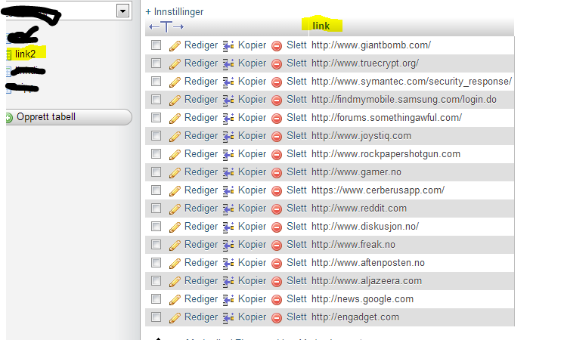Click pencil icon for rockpapershotgun.com row
Viewport: 564px width, 340px height.
pos(175,155)
